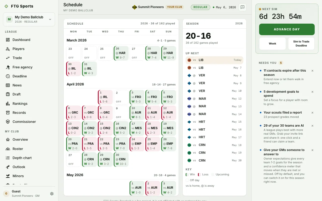Open the April 10 game at AUR
Screen dimensions: 322x201
137,113
